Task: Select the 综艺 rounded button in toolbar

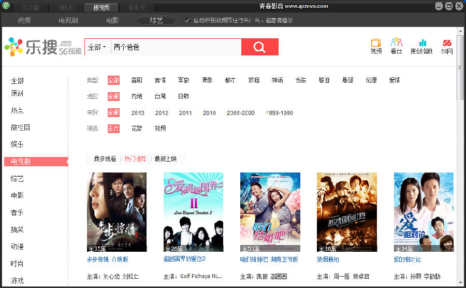Action: pyautogui.click(x=156, y=20)
